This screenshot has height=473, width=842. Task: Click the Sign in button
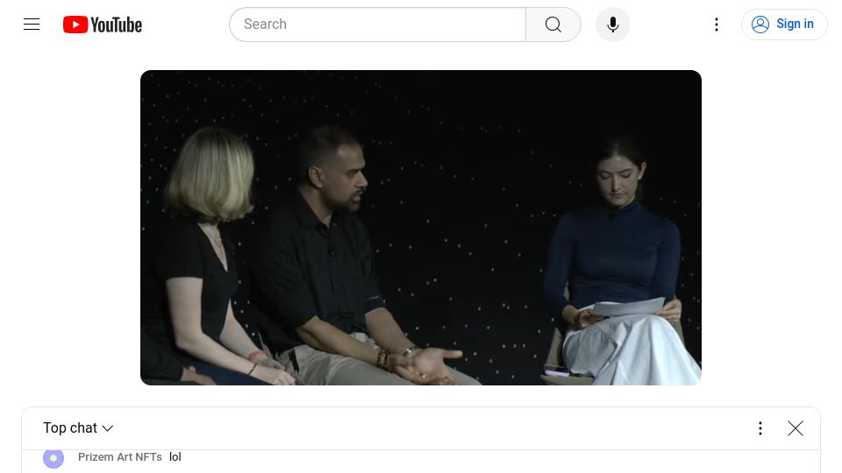click(x=783, y=25)
